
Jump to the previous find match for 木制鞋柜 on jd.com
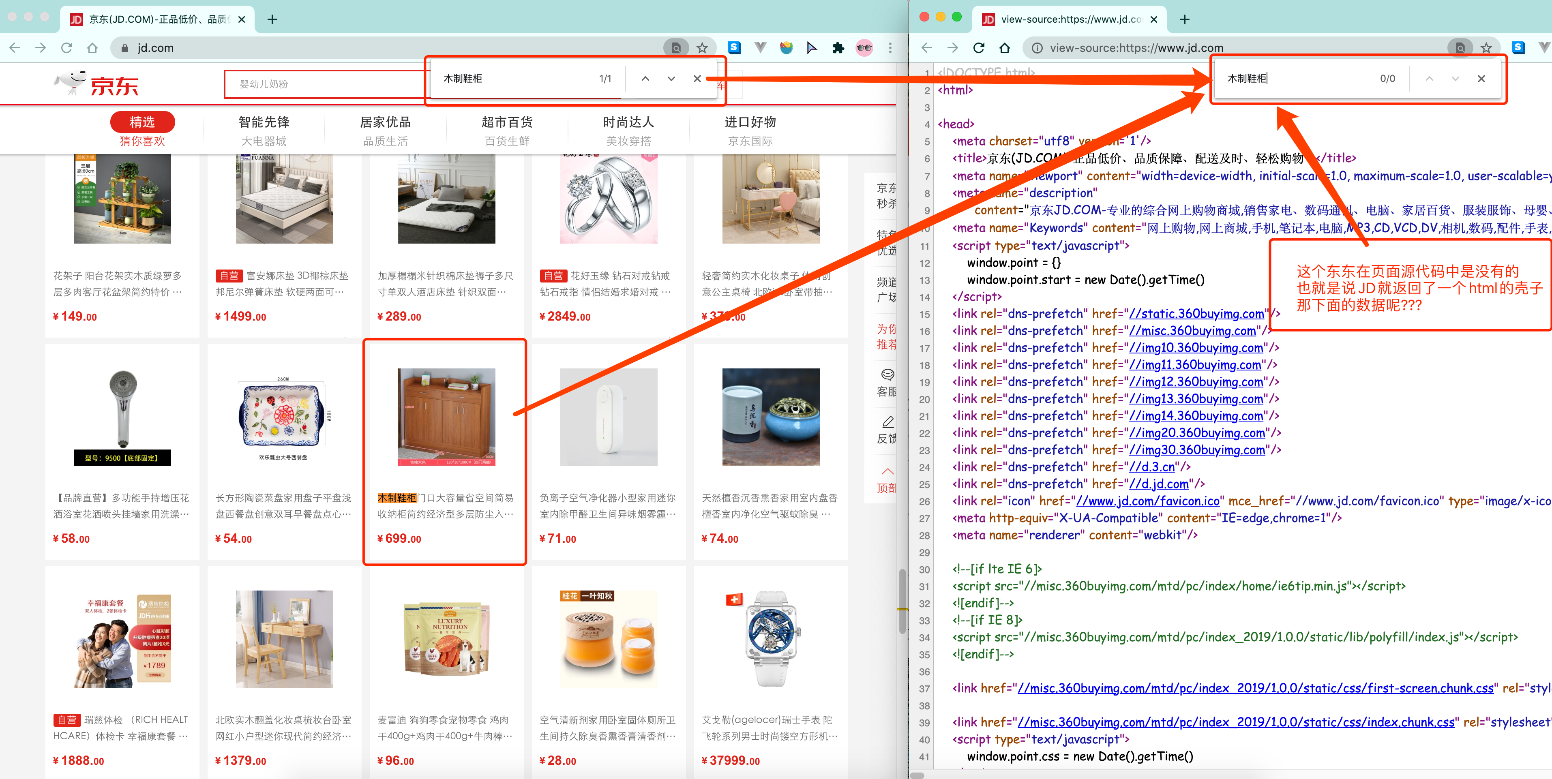tap(645, 78)
